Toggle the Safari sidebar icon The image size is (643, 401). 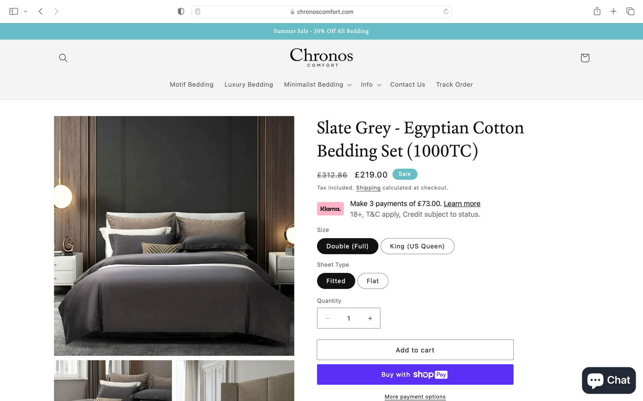click(13, 11)
